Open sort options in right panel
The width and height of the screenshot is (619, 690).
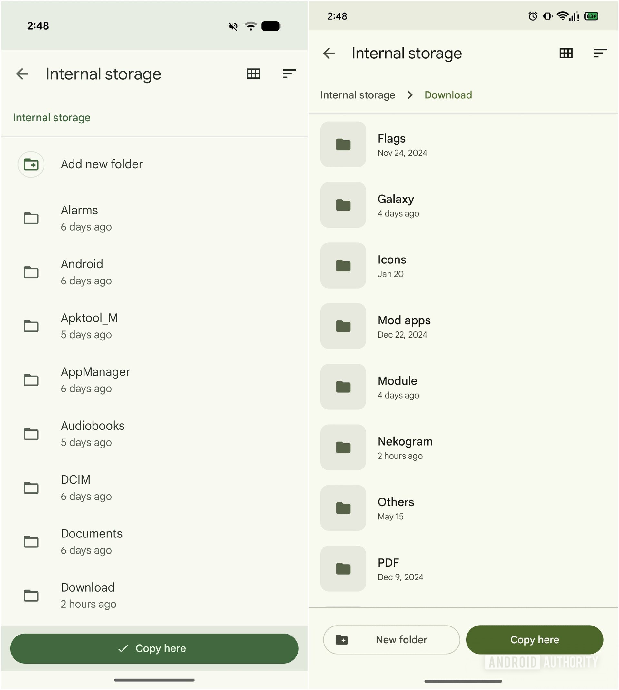click(600, 54)
